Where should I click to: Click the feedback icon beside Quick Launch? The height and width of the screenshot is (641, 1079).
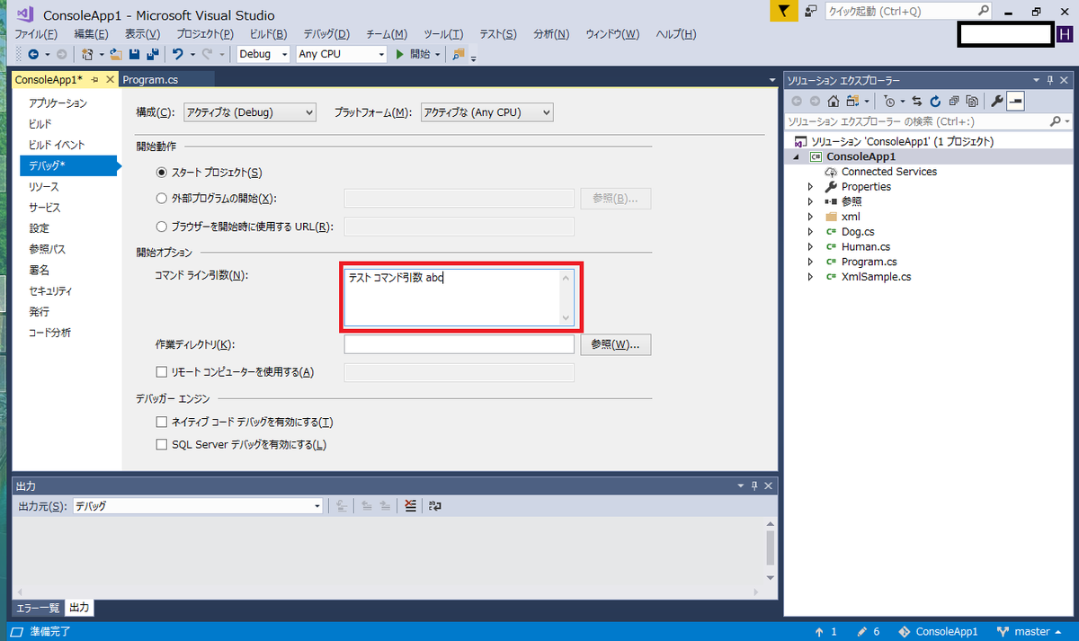811,12
